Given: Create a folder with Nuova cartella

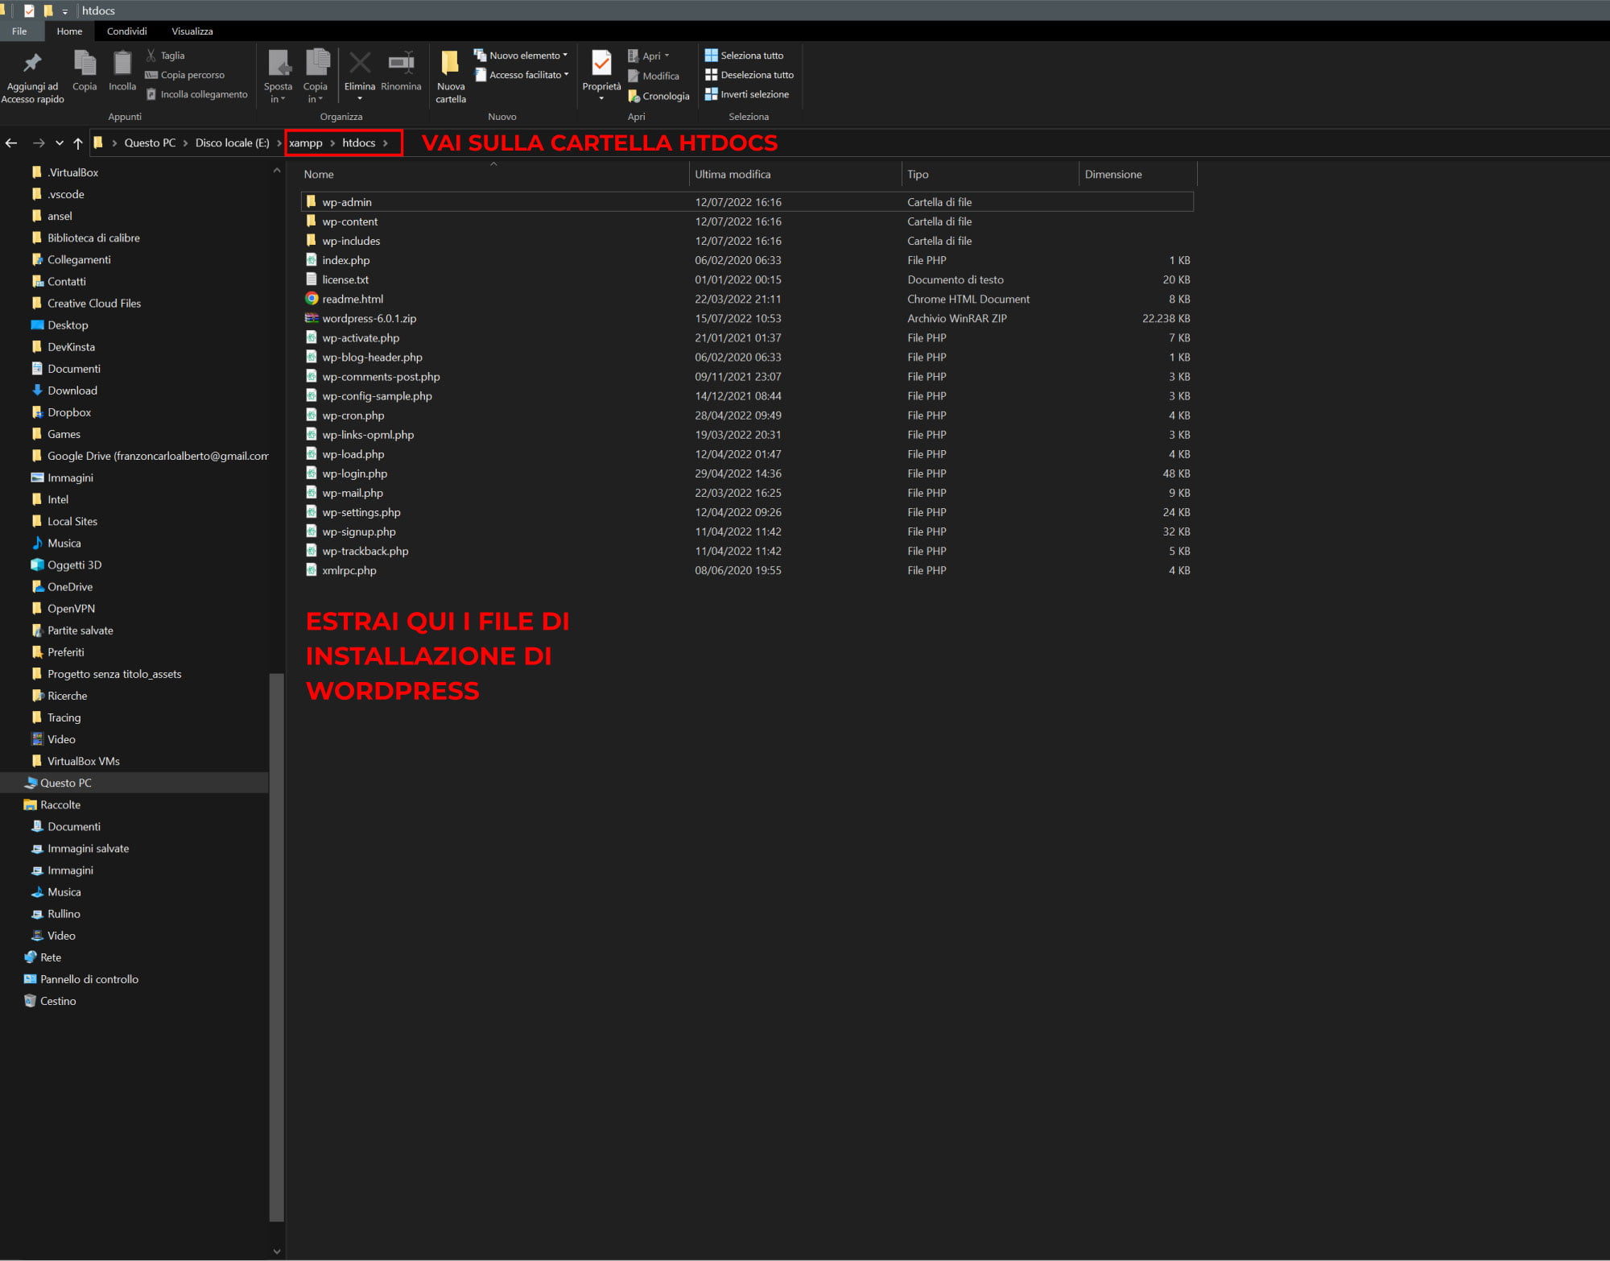Looking at the screenshot, I should point(451,64).
